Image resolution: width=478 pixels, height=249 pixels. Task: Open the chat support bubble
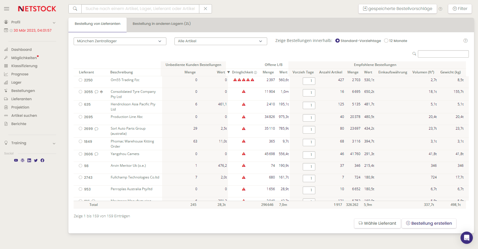[467, 238]
